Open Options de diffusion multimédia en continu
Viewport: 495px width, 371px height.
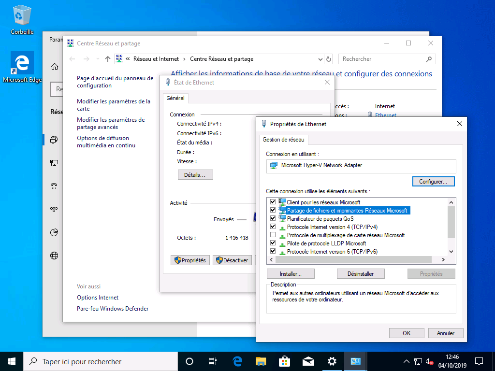(106, 142)
